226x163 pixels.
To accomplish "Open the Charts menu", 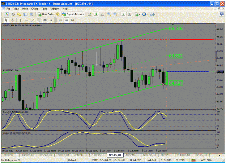I will pyautogui.click(x=35, y=9).
